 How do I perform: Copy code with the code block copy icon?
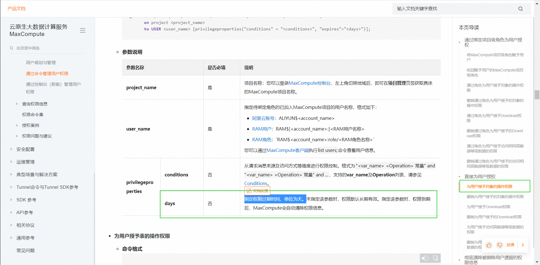coord(435,258)
